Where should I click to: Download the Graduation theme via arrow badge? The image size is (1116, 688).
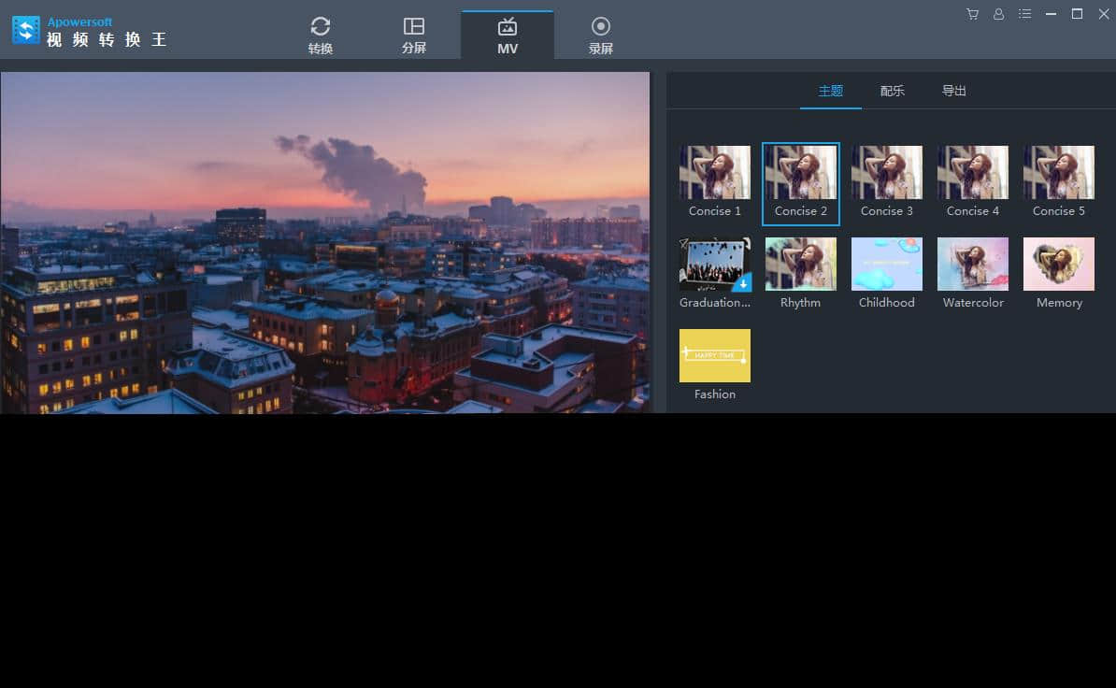pyautogui.click(x=742, y=282)
